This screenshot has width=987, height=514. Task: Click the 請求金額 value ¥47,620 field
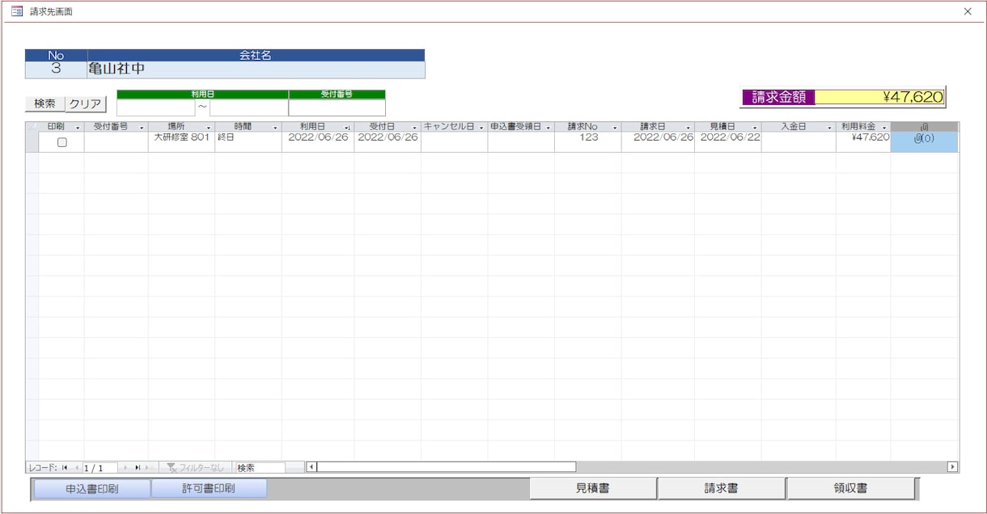[x=879, y=97]
